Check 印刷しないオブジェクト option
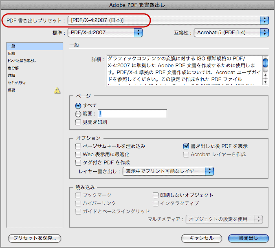This screenshot has width=275, height=248. 156,195
